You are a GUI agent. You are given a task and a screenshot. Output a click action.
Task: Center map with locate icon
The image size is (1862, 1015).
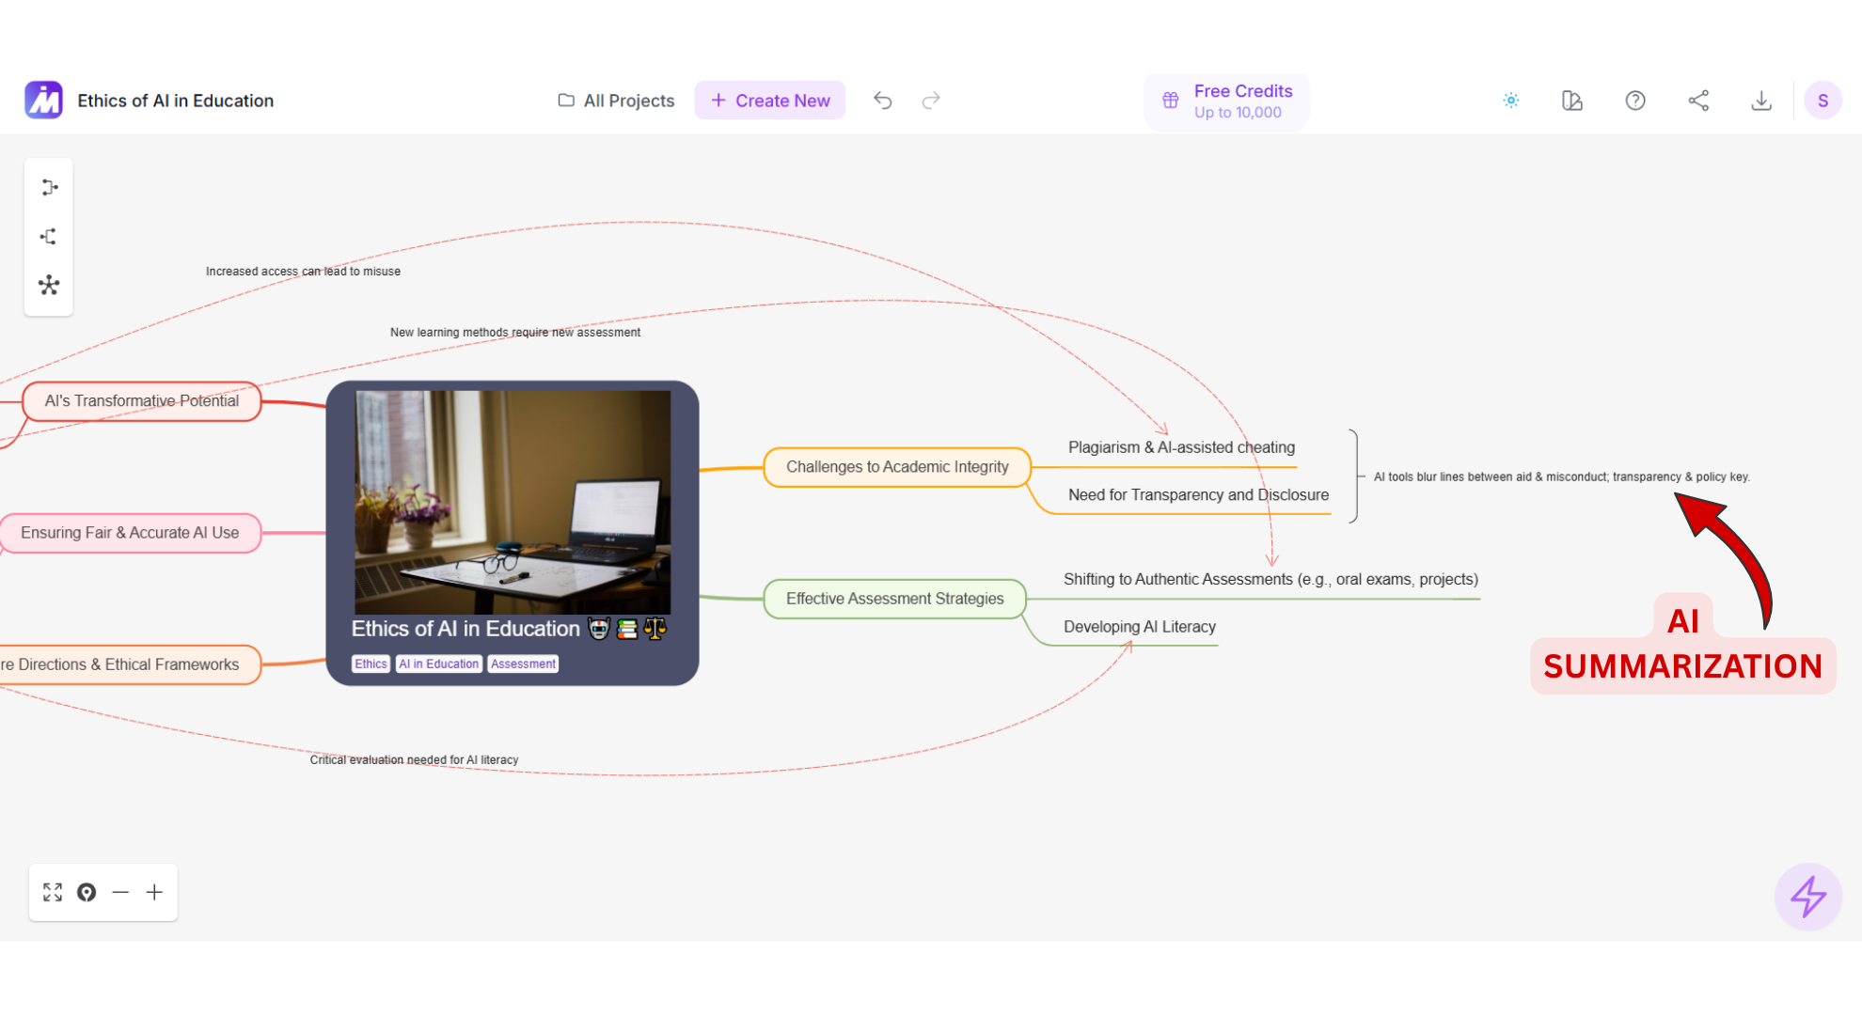pyautogui.click(x=87, y=892)
